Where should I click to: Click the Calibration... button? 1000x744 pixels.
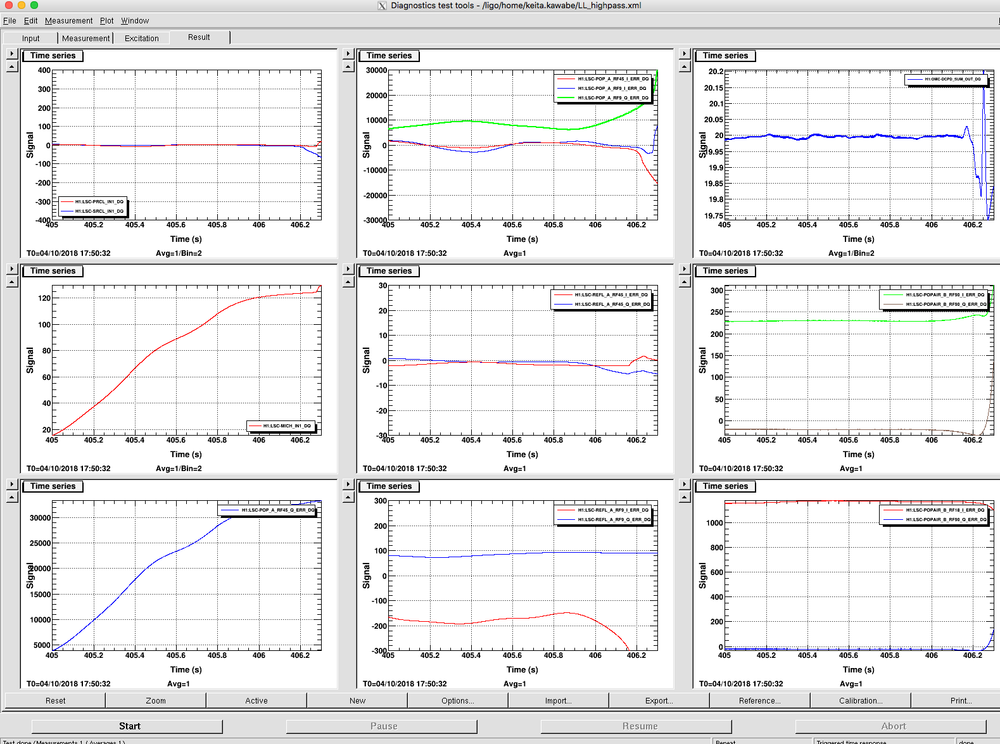(861, 700)
